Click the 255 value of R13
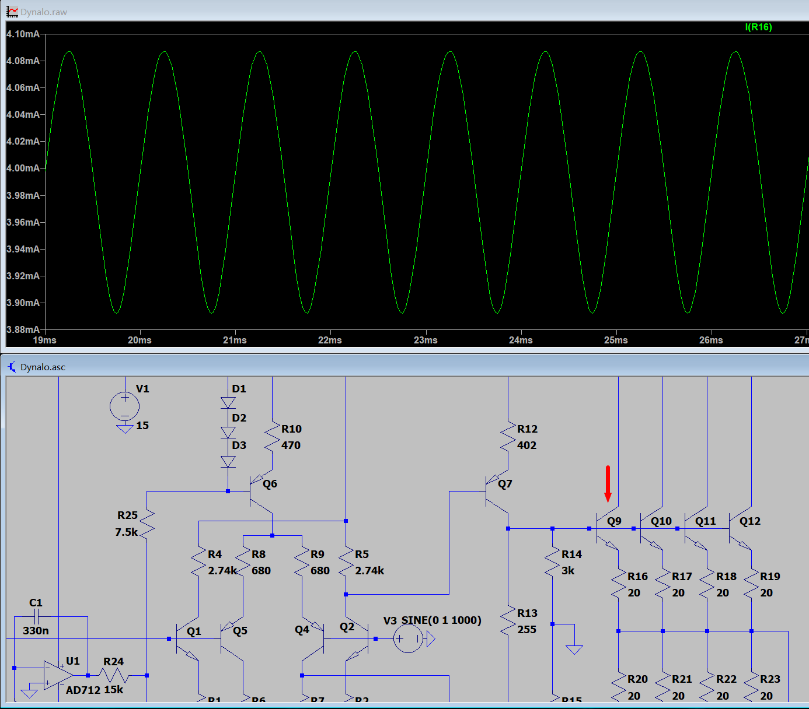The height and width of the screenshot is (709, 809). 527,630
